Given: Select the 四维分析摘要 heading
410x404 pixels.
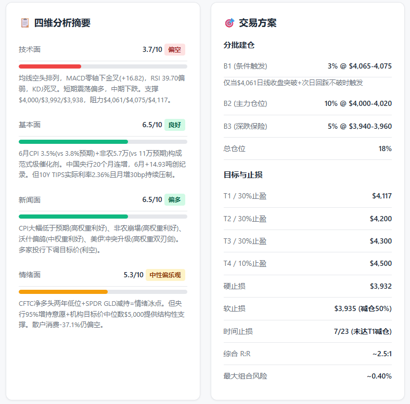Looking at the screenshot, I should coord(62,23).
